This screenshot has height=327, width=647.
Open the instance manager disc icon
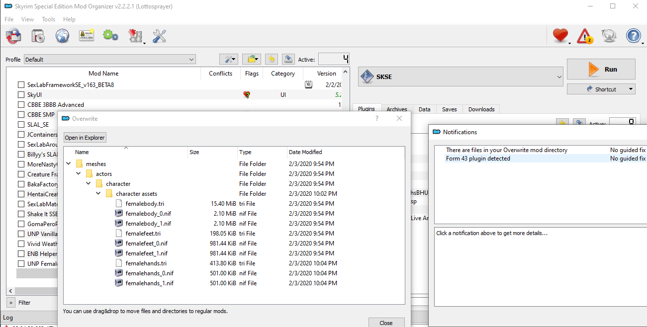click(x=38, y=36)
